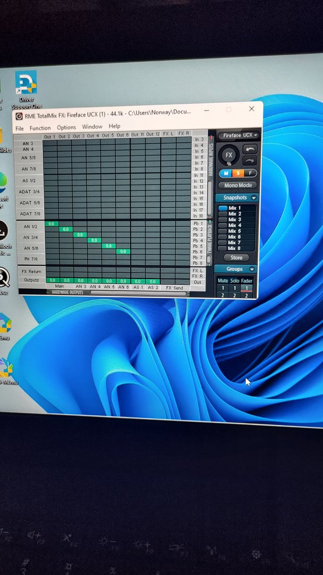Screen dimensions: 323x575
Task: Click the 0.0 cell in the Pb 1 row
Action: (x=51, y=224)
